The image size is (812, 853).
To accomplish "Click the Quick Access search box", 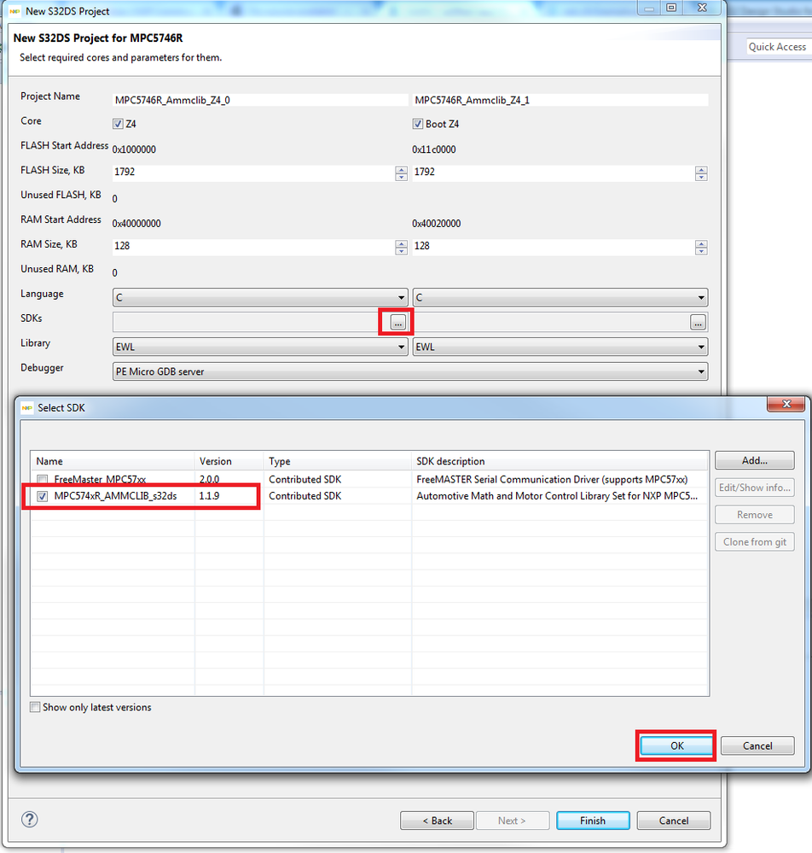I will pos(779,47).
